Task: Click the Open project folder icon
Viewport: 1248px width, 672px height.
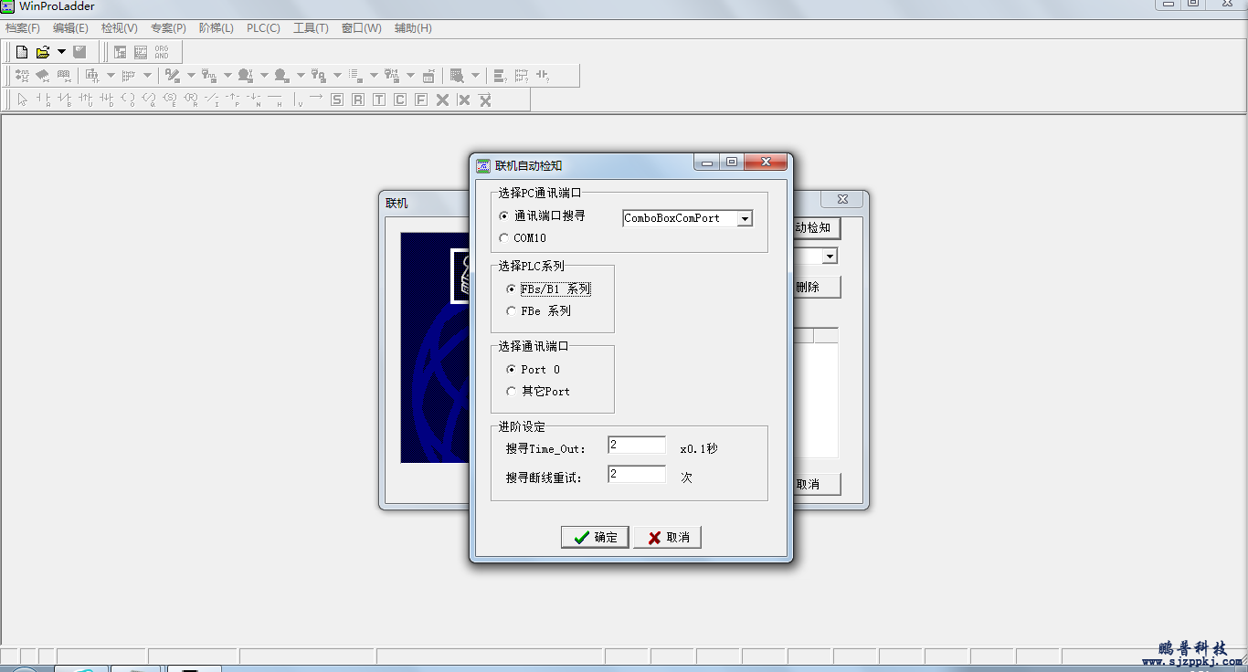Action: (x=43, y=52)
